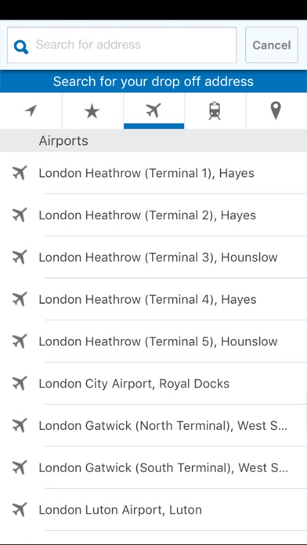
Task: Choose London Heathrow (Terminal 1), Hayes
Action: click(153, 173)
